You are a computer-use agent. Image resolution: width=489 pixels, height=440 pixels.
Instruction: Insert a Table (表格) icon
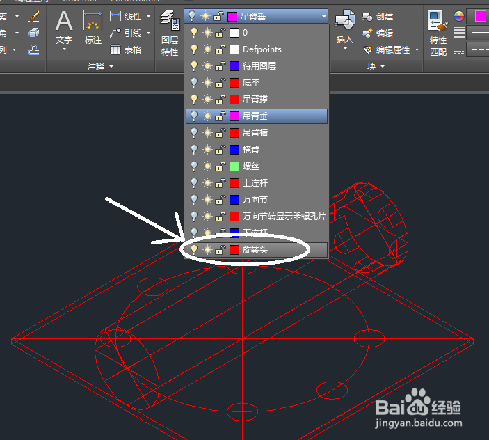click(115, 49)
